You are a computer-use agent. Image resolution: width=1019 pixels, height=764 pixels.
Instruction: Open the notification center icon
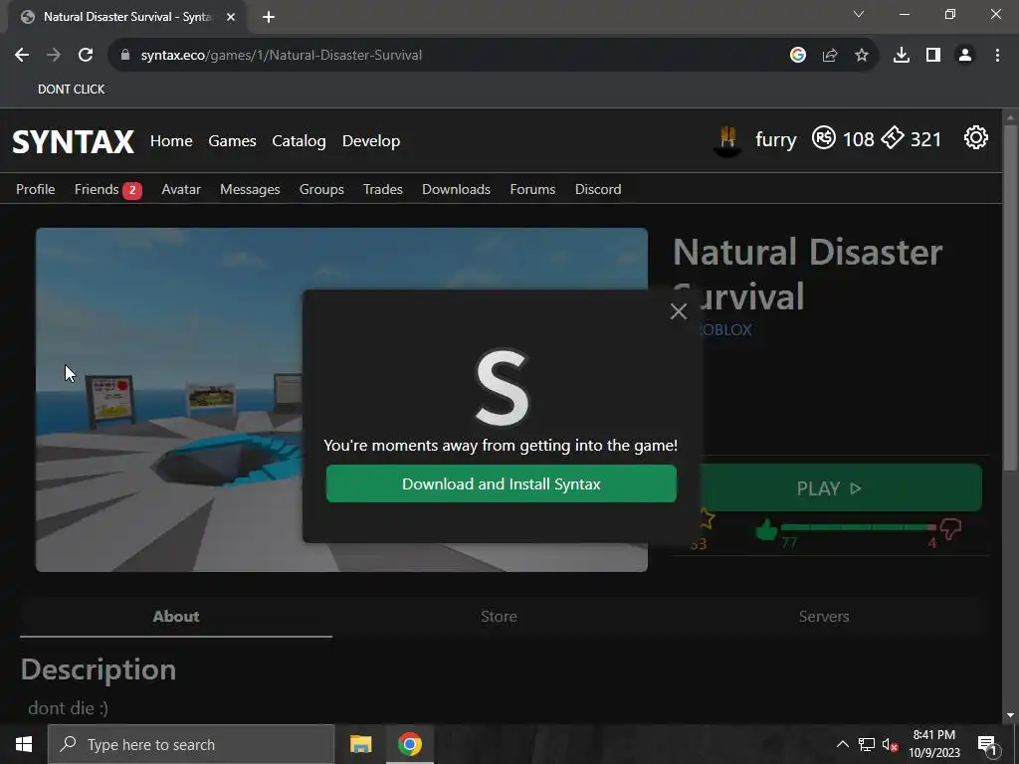(x=987, y=745)
